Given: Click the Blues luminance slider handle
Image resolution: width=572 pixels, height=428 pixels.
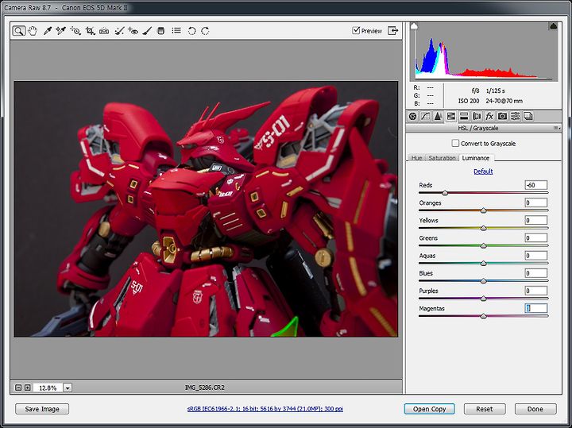Looking at the screenshot, I should pos(483,281).
